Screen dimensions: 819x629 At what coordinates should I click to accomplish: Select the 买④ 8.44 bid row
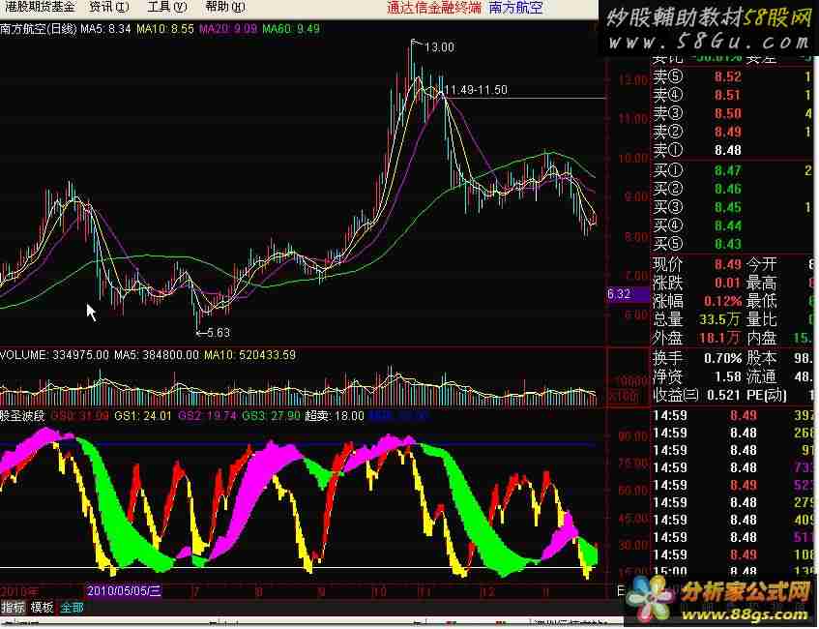point(732,225)
